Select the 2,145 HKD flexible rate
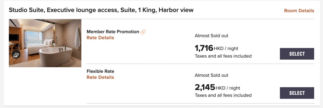Image resolution: width=323 pixels, height=108 pixels. pyautogui.click(x=297, y=93)
